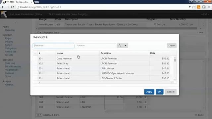Open Periods in the sidebar

9,42
